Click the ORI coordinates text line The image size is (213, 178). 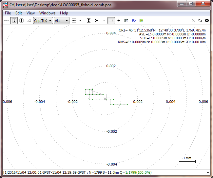pos(162,30)
